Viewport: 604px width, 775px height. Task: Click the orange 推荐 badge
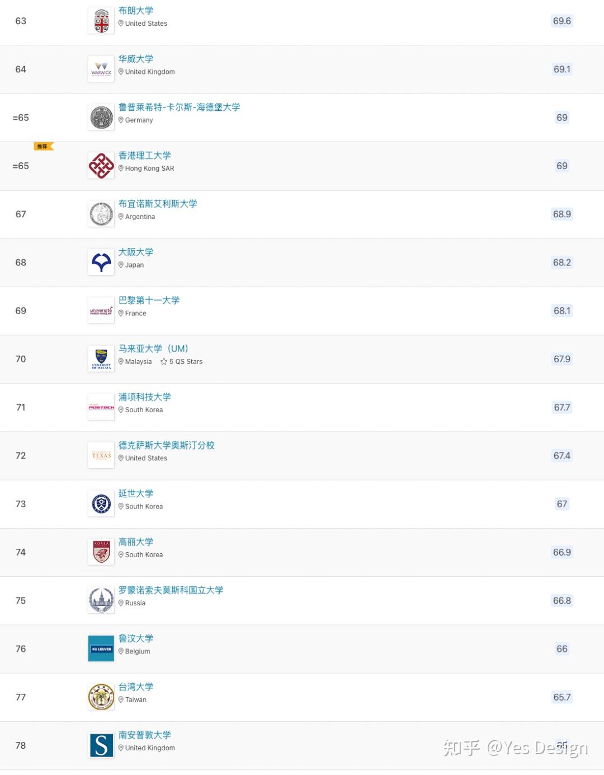(43, 146)
